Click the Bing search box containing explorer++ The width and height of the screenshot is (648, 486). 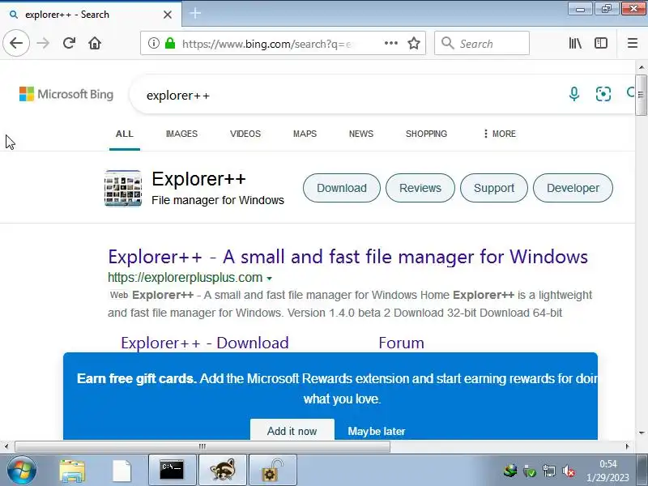[x=347, y=95]
